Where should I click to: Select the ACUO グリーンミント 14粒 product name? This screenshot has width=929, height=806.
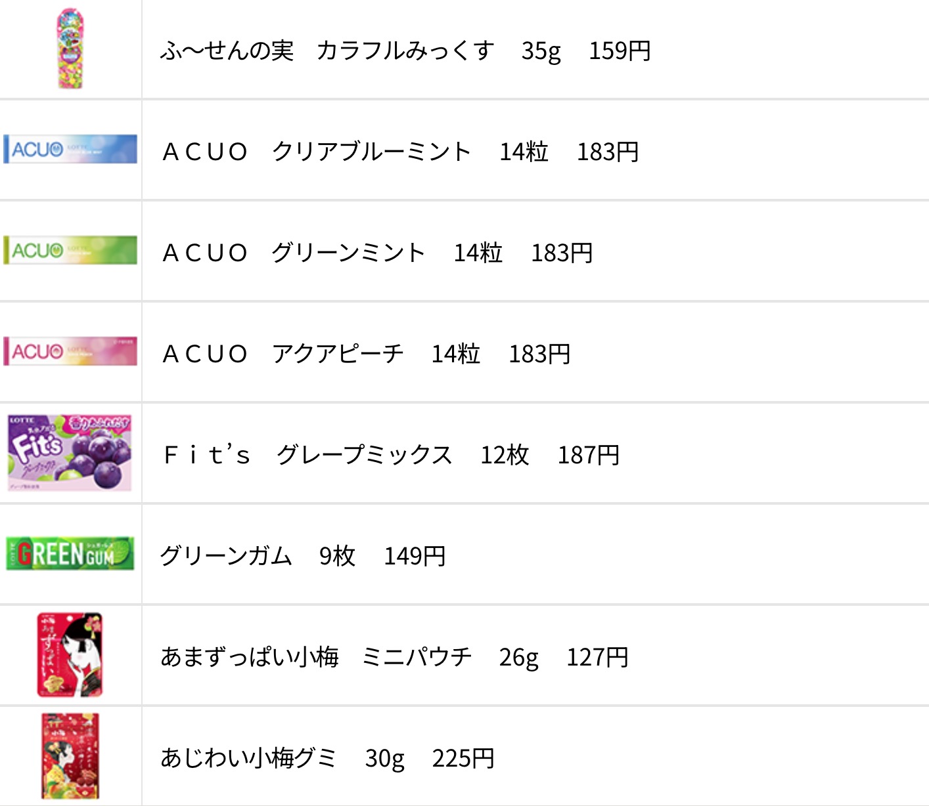tap(332, 253)
